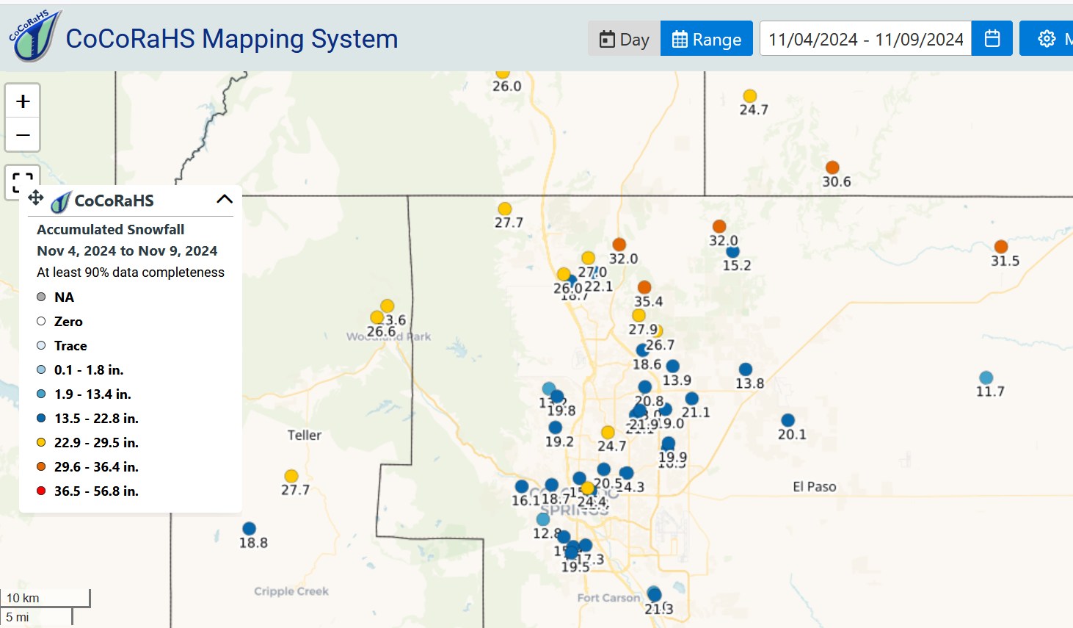Screen dimensions: 1073x628
Task: Click the 29.6 - 36.4 in. orange swatch
Action: 41,466
